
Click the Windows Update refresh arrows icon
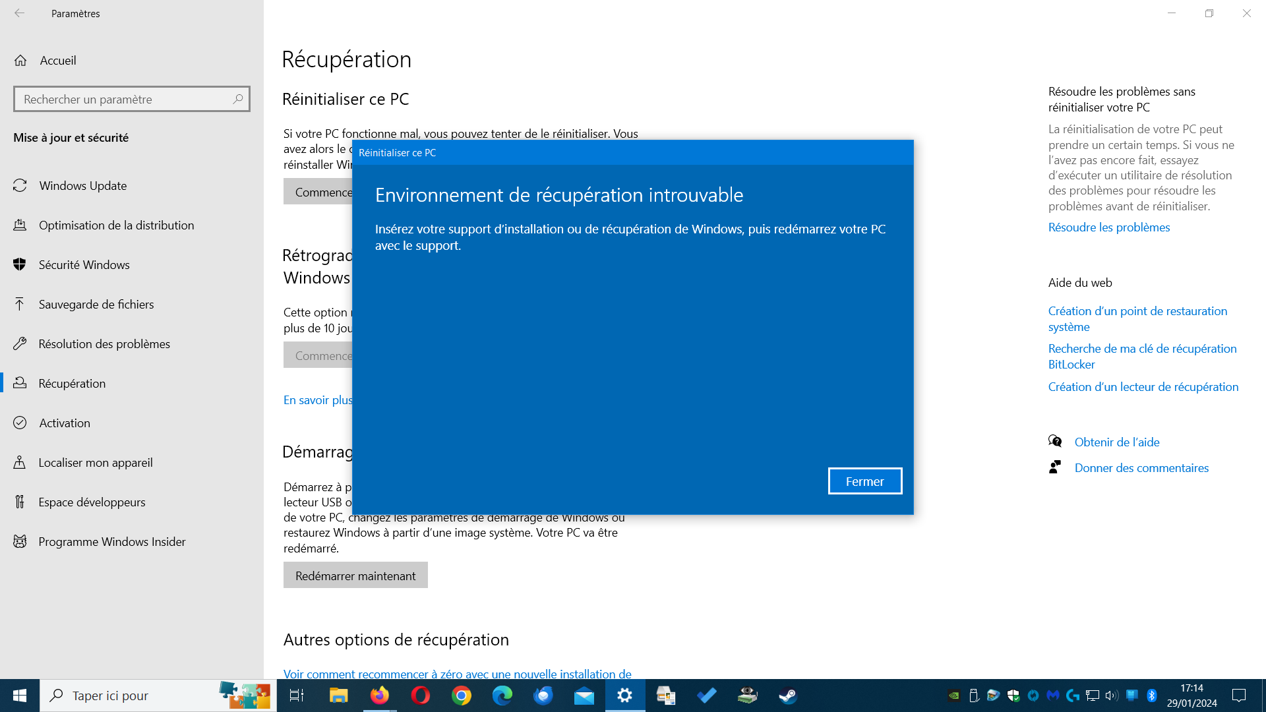[20, 185]
